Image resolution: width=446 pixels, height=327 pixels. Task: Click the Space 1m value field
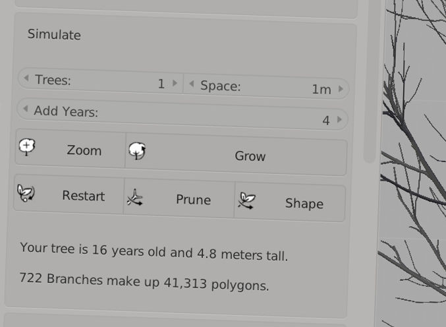(265, 87)
